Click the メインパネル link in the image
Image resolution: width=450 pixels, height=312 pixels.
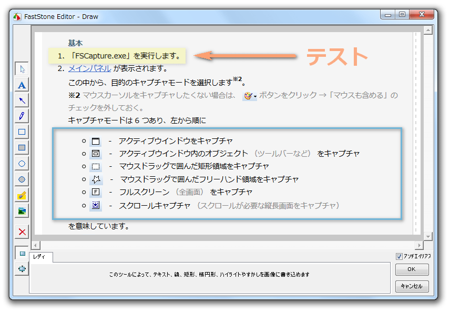tap(89, 68)
